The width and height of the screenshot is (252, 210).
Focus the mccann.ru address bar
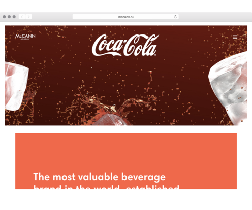tap(125, 17)
